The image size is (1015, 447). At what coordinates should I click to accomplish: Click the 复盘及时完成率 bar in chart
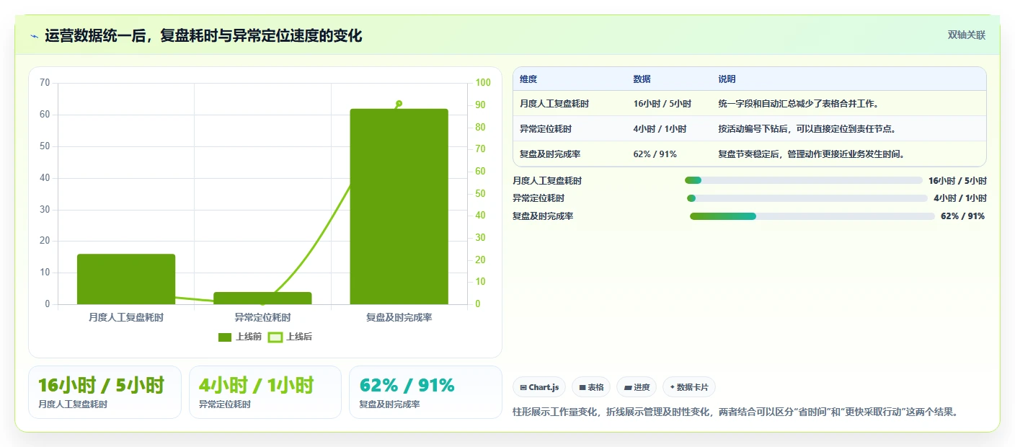(x=399, y=206)
